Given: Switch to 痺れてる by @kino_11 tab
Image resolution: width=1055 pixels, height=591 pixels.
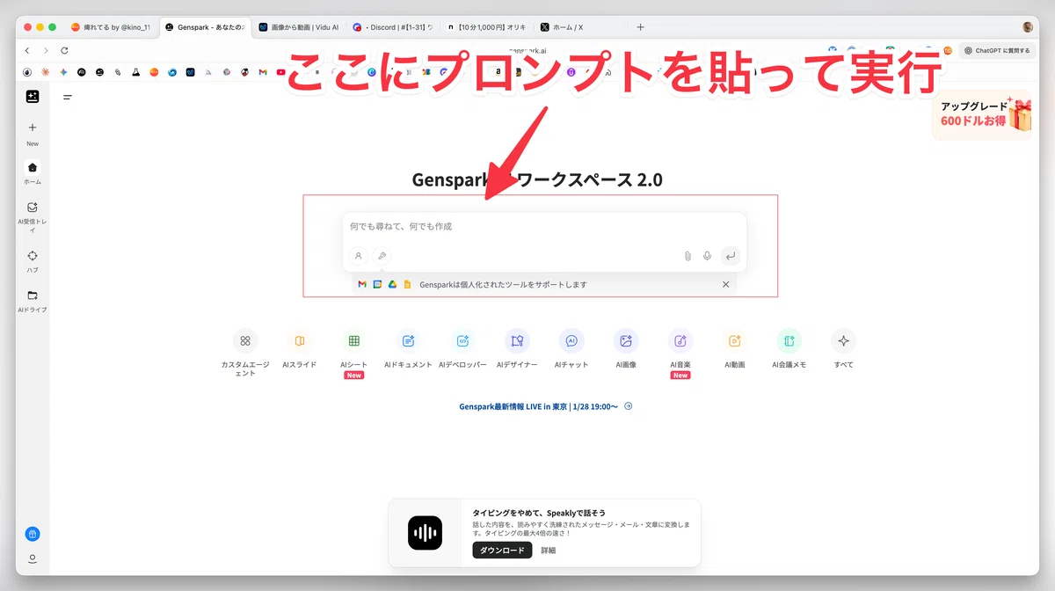Looking at the screenshot, I should coord(110,27).
